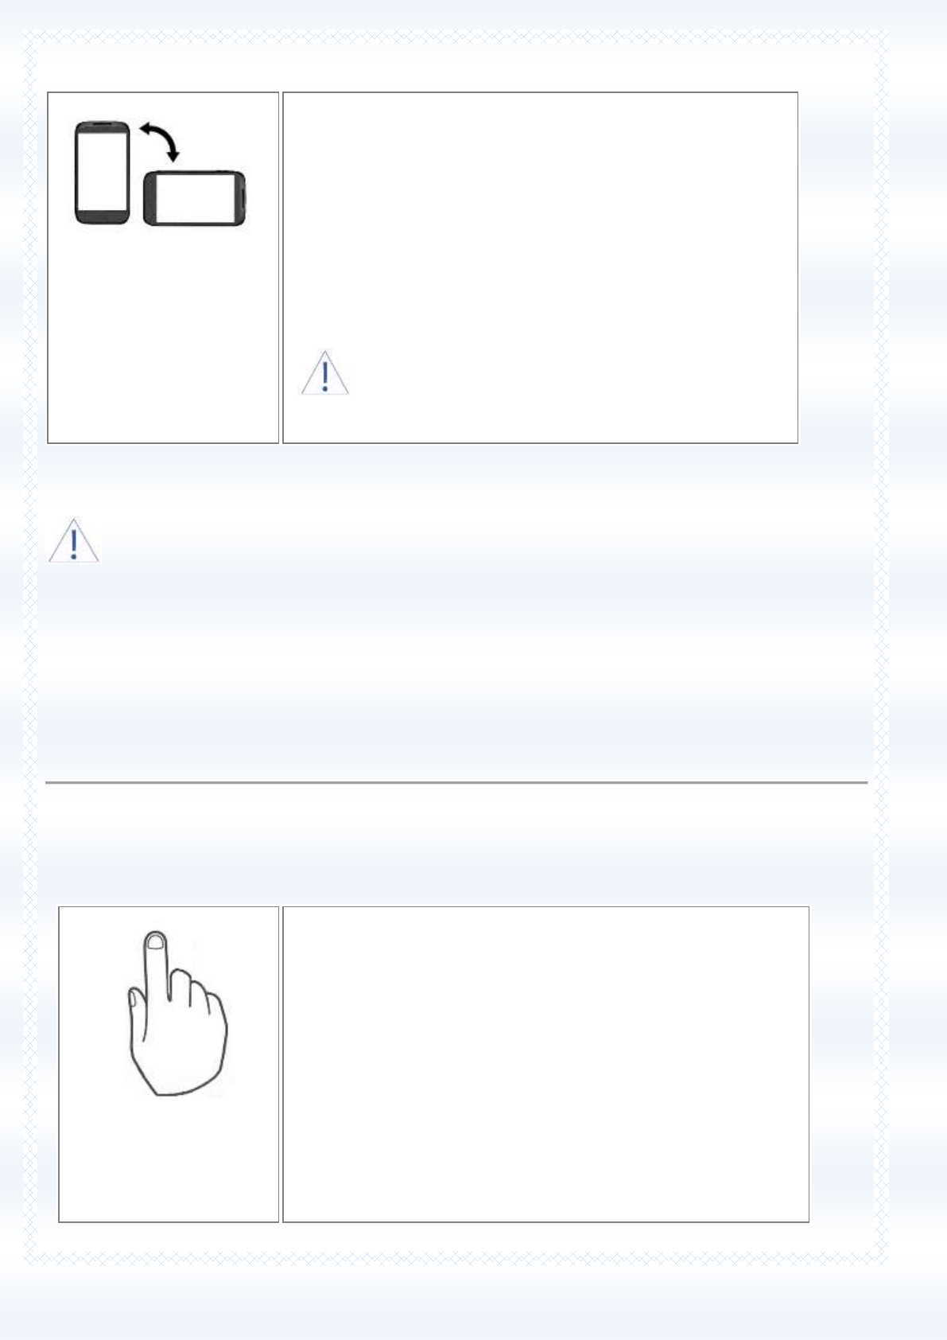947x1340 pixels.
Task: Click the gray horizontal divider line
Action: [x=456, y=783]
